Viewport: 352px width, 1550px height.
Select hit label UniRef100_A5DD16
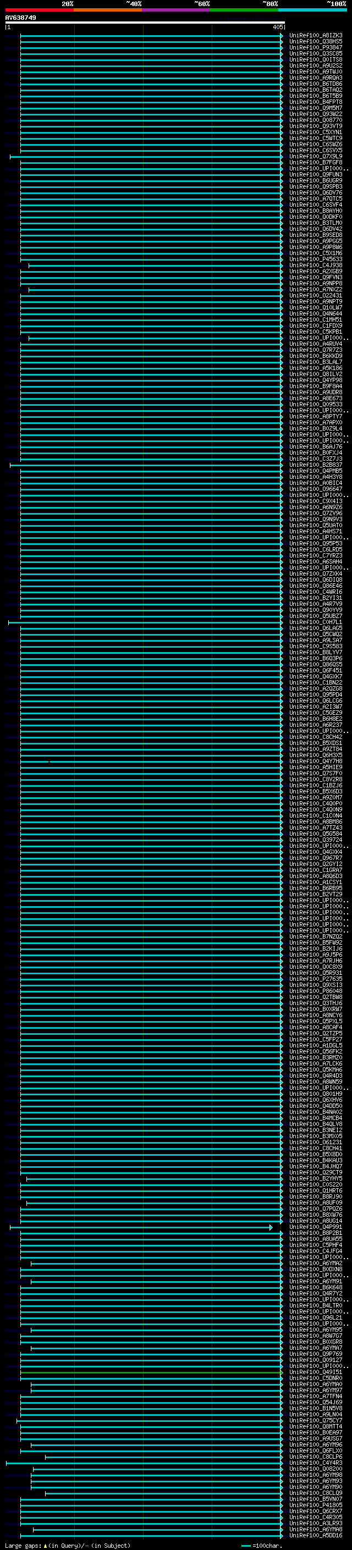coord(316,1536)
